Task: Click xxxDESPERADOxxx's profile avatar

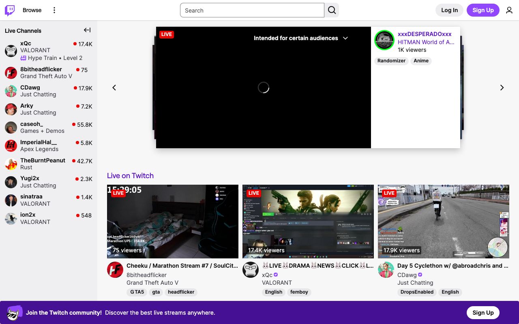Action: [x=384, y=40]
